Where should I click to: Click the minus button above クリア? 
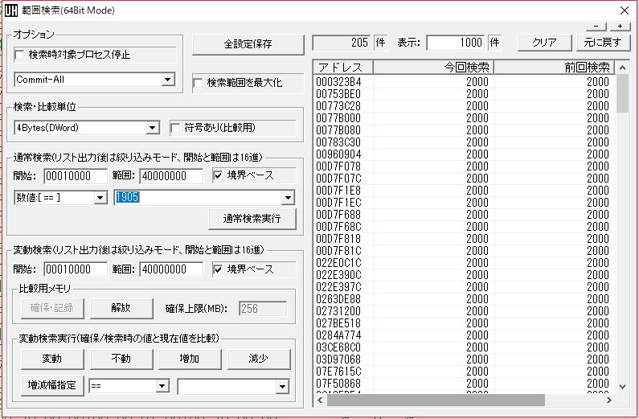[x=596, y=27]
